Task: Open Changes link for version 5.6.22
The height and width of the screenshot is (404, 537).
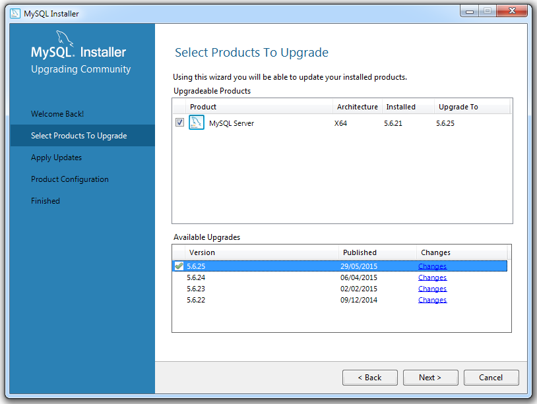Action: [432, 300]
